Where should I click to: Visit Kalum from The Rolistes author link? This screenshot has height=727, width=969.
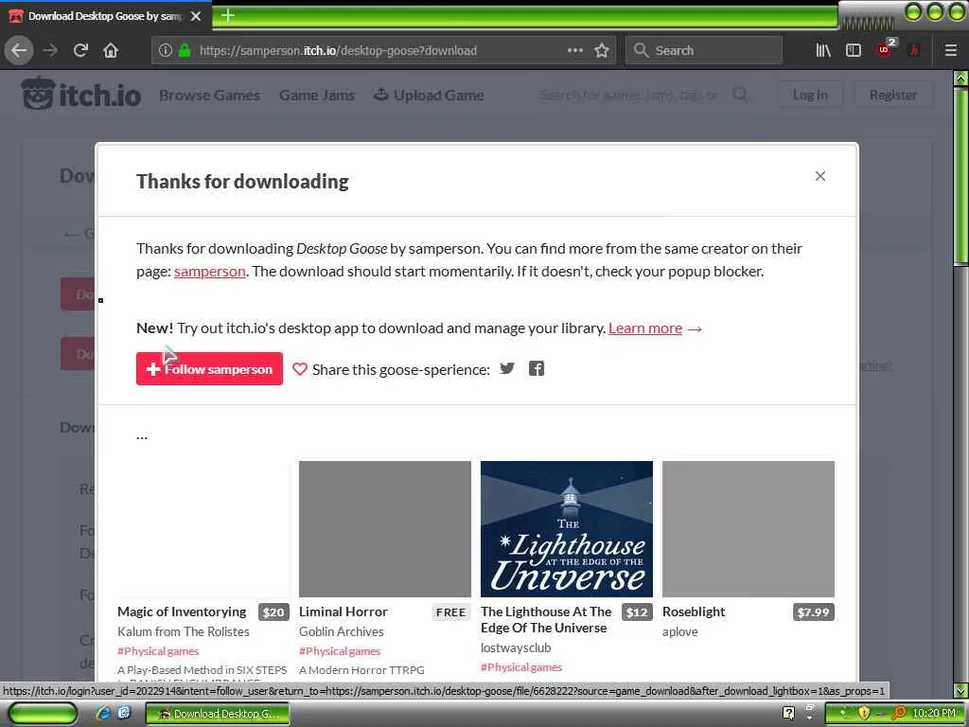coord(184,631)
